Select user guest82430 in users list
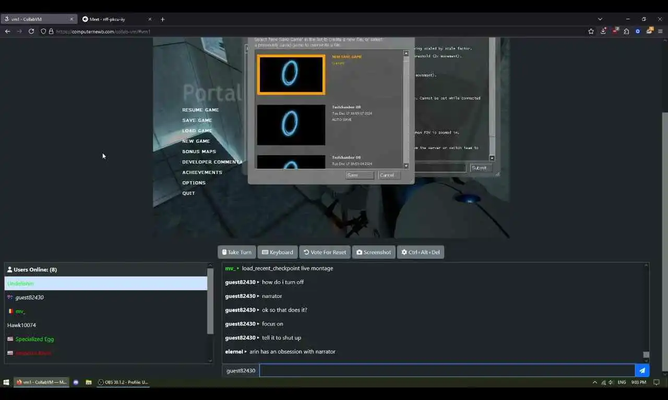Image resolution: width=668 pixels, height=400 pixels. (x=106, y=297)
